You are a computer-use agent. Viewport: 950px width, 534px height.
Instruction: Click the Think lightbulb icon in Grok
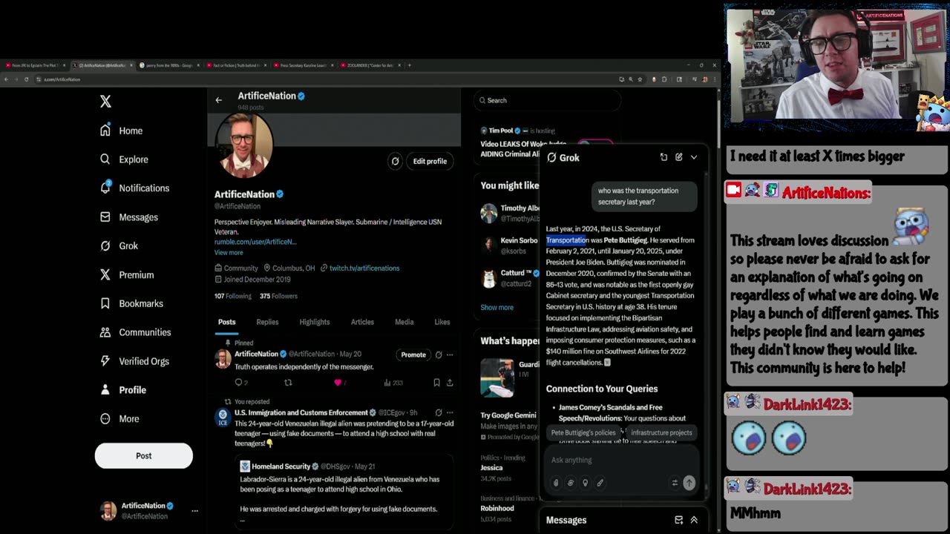tap(585, 483)
